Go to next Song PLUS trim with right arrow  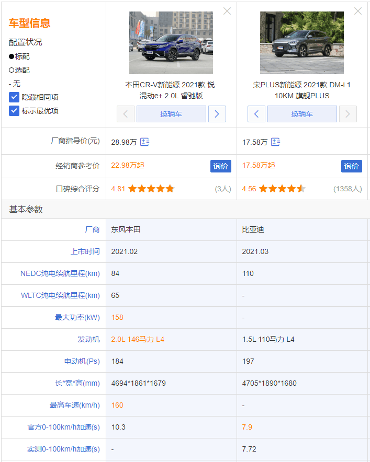pos(348,114)
